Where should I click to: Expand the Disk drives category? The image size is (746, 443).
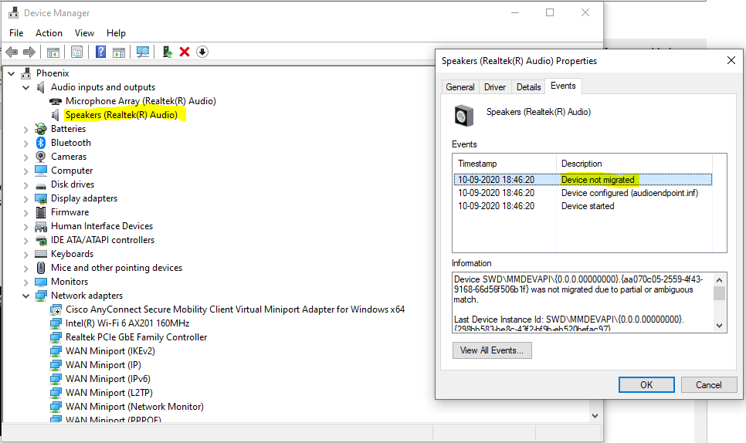coord(25,185)
